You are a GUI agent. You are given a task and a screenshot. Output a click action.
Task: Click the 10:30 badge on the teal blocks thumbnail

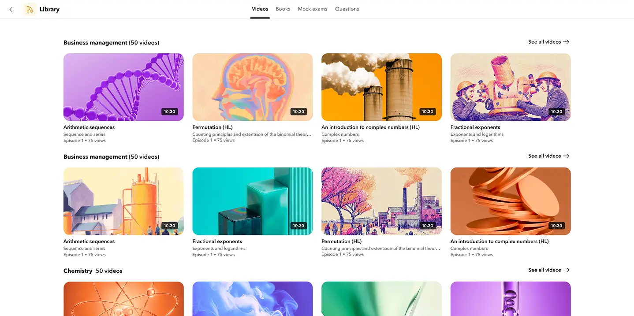298,226
